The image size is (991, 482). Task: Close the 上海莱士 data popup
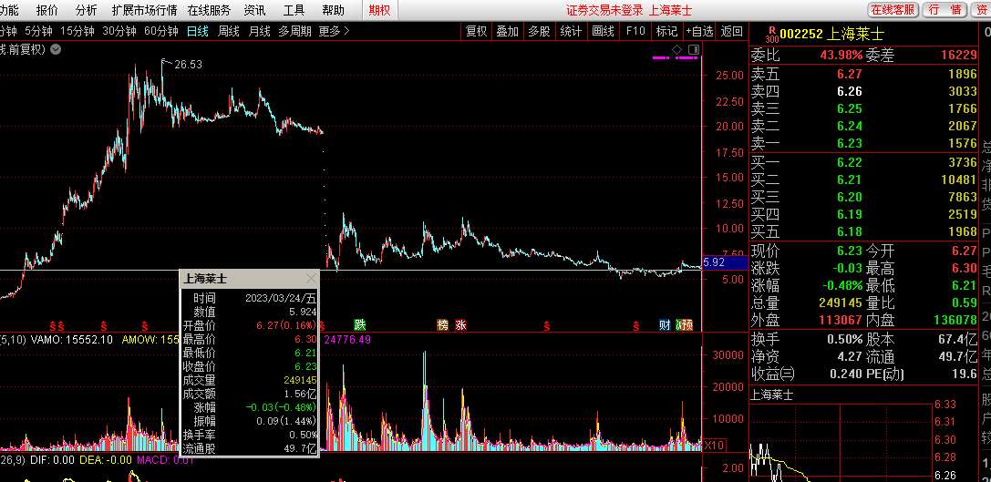[x=311, y=279]
